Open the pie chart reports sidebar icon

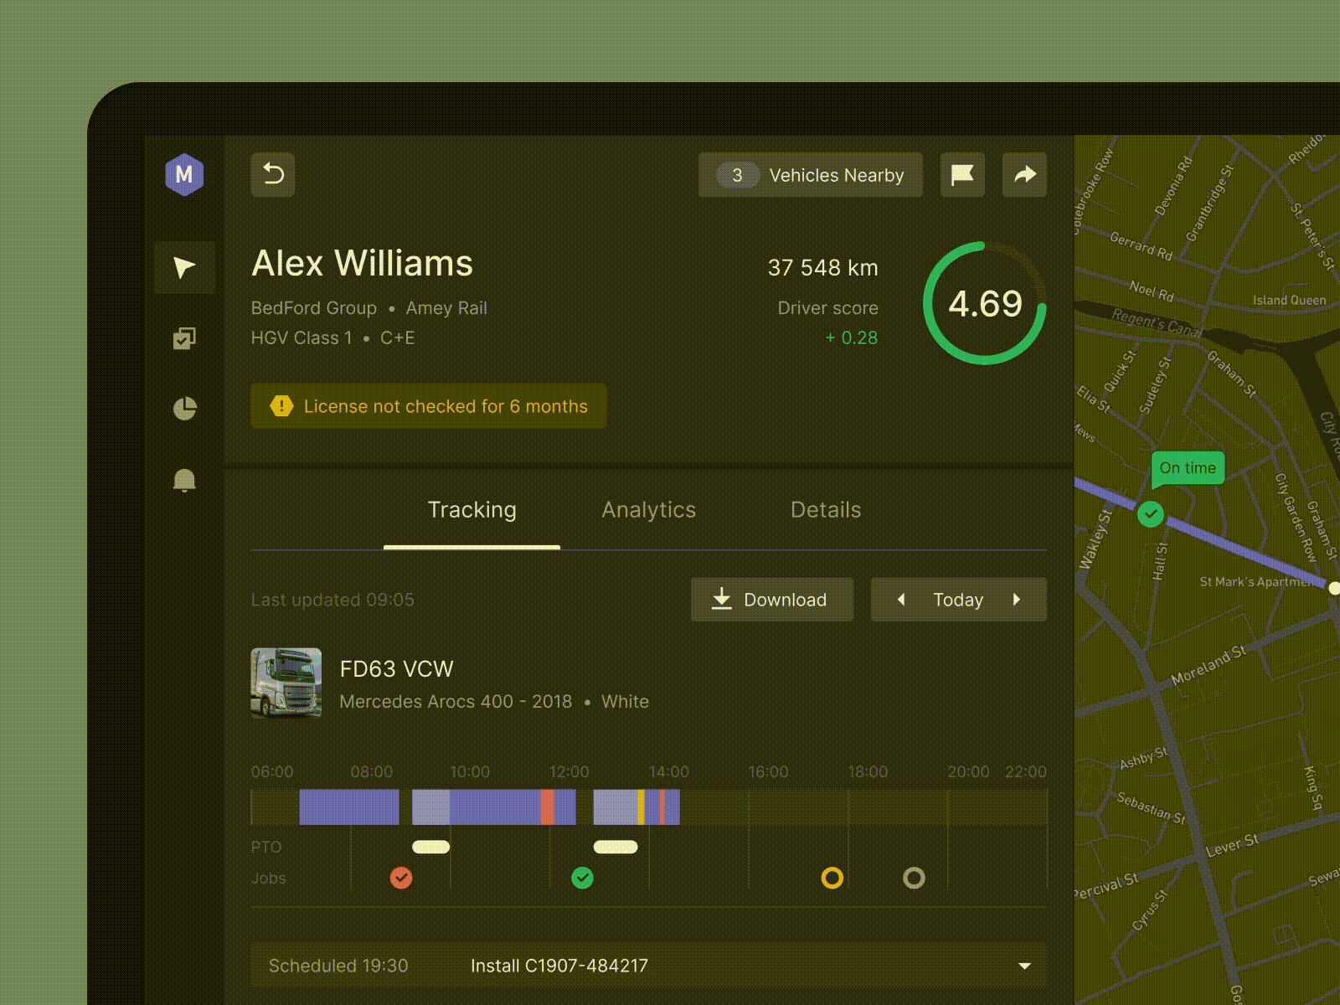point(184,408)
